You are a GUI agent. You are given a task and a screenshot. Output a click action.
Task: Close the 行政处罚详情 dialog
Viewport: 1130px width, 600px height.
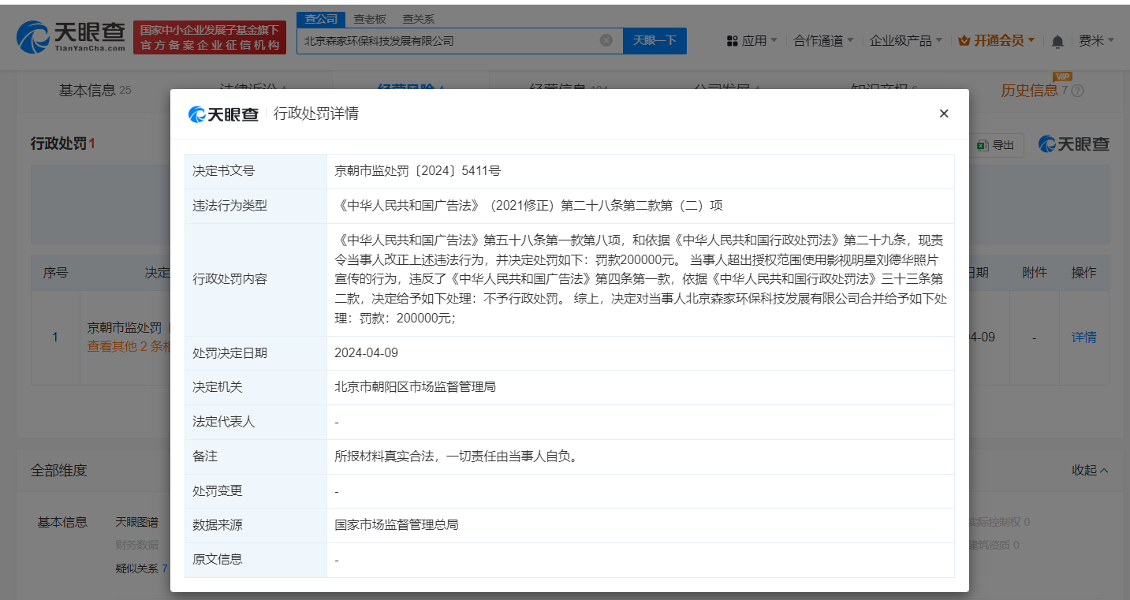pyautogui.click(x=943, y=113)
